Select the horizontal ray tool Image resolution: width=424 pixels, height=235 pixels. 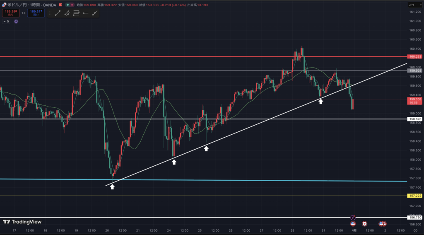pyautogui.click(x=86, y=13)
